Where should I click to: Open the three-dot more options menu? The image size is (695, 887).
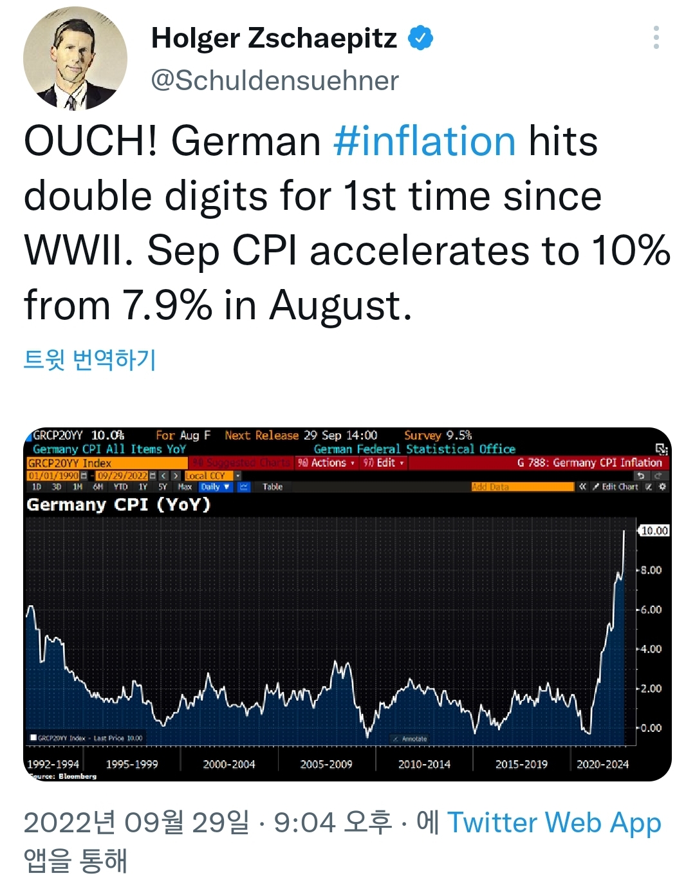coord(656,38)
